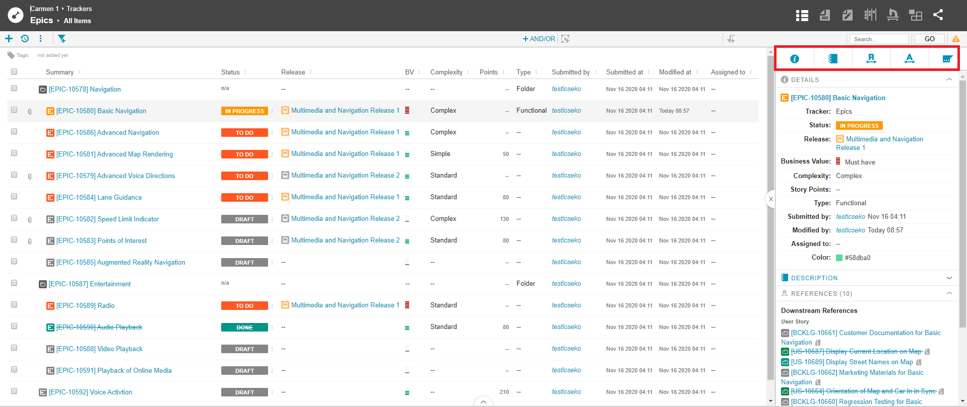This screenshot has width=967, height=407.
Task: Click the codebeamer logo circle icon
Action: 16,15
